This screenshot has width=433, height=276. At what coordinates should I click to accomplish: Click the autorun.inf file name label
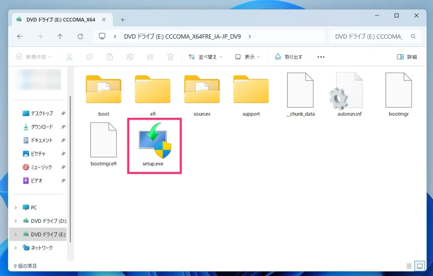(x=349, y=114)
